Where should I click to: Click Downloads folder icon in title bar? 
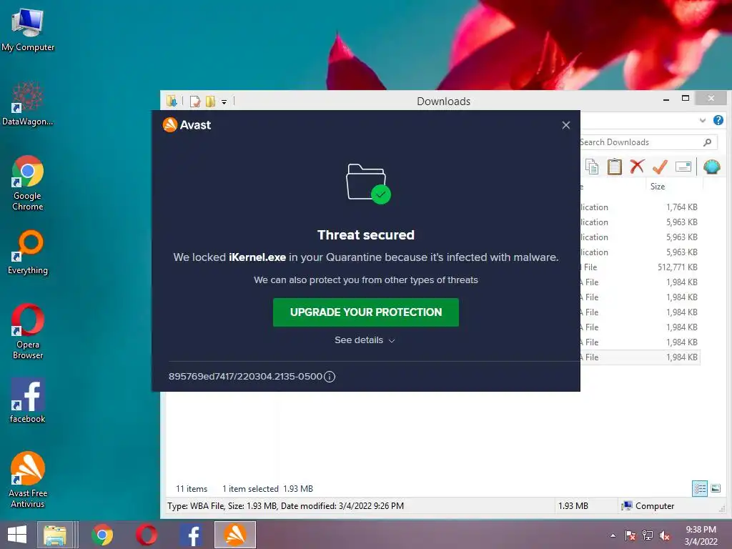pyautogui.click(x=172, y=102)
